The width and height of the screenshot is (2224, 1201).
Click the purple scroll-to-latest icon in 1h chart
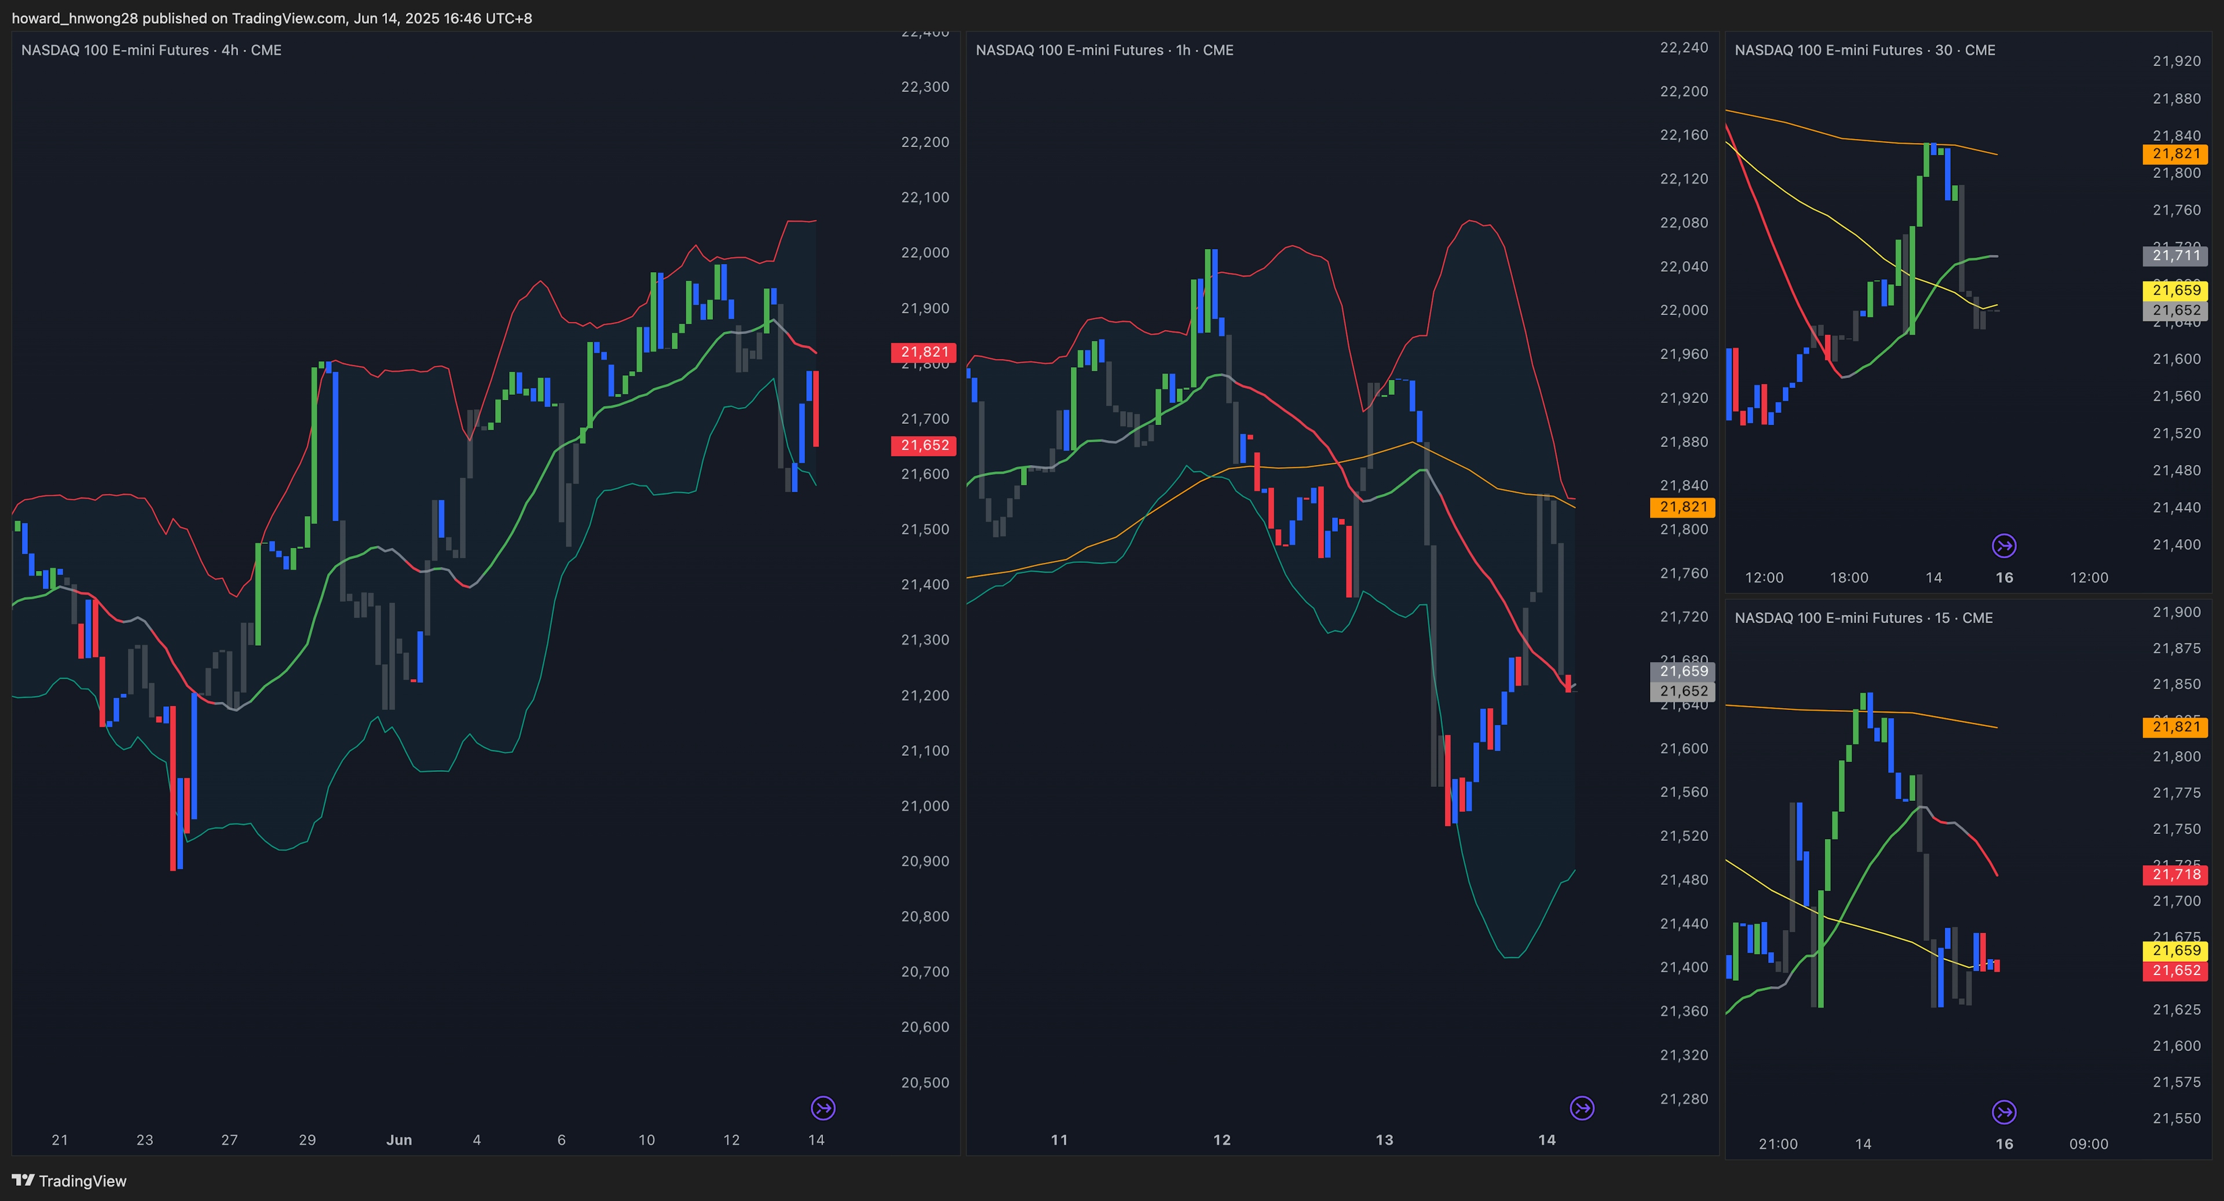point(1582,1108)
